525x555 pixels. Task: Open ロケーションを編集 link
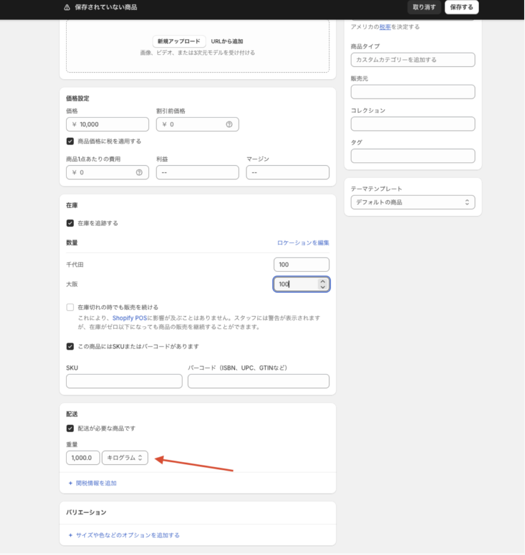pyautogui.click(x=303, y=243)
